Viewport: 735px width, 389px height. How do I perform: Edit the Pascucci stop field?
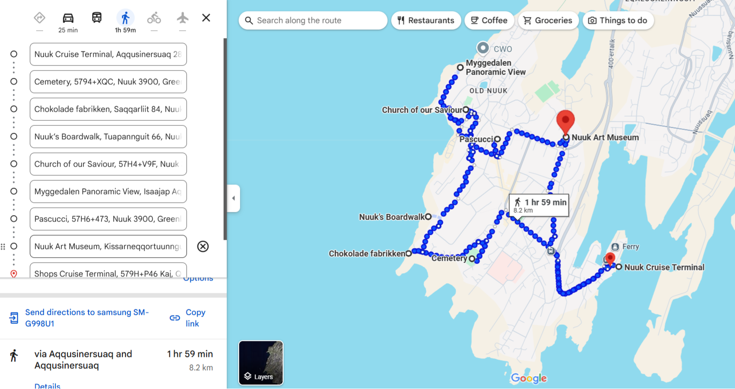tap(108, 219)
